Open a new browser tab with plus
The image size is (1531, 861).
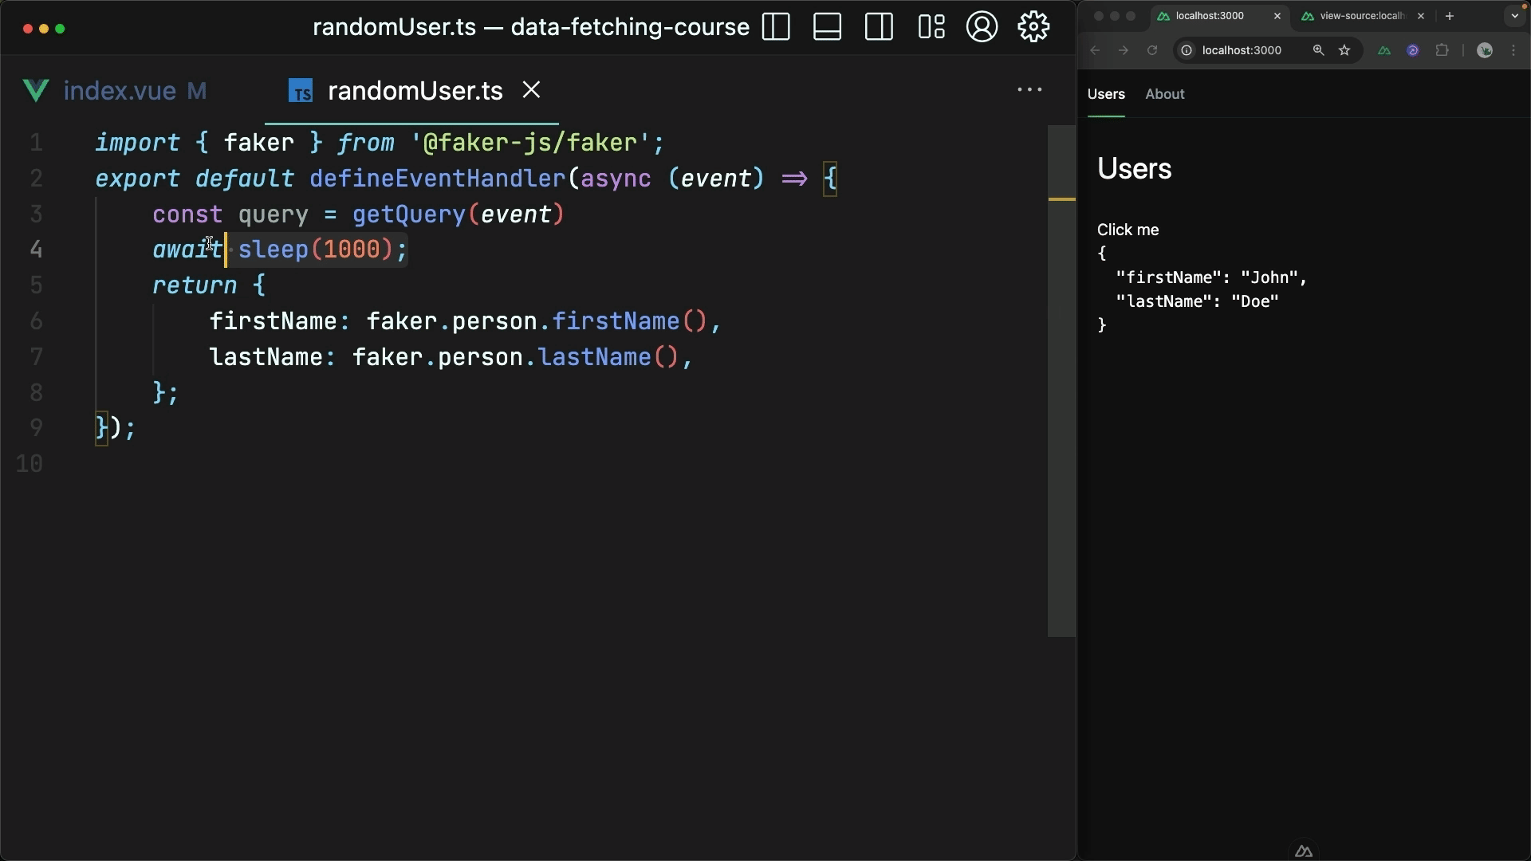pyautogui.click(x=1450, y=16)
